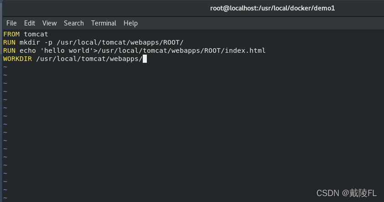Open the Terminal menu
The height and width of the screenshot is (202, 384).
104,23
